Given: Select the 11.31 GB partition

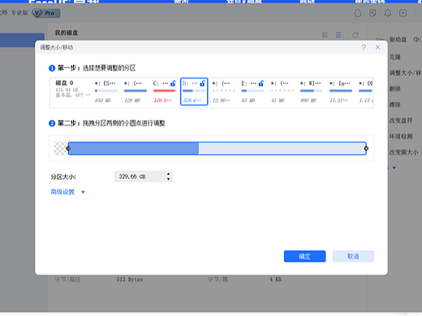Looking at the screenshot, I should (341, 92).
